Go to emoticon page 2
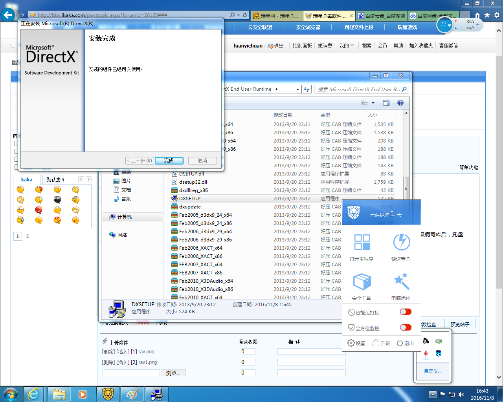The height and width of the screenshot is (402, 503). click(28, 236)
